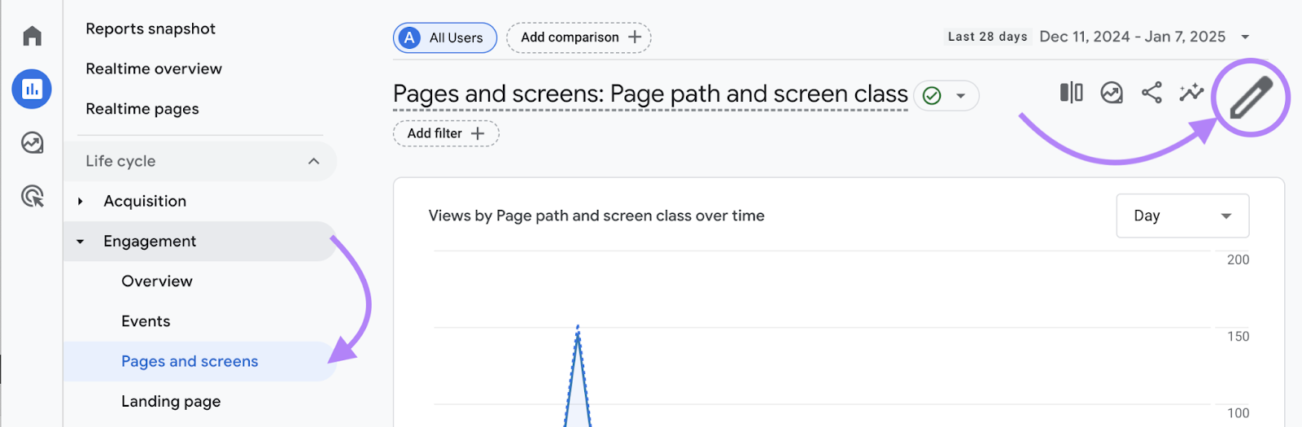1302x427 pixels.
Task: Click the pencil Customize report icon
Action: pos(1251,98)
